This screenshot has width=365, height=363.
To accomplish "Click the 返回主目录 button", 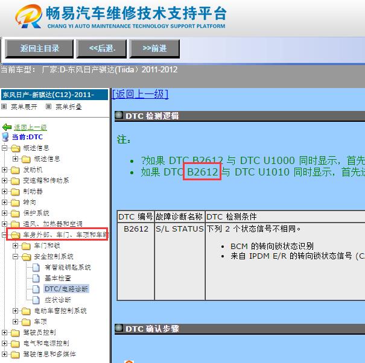I will coord(39,48).
